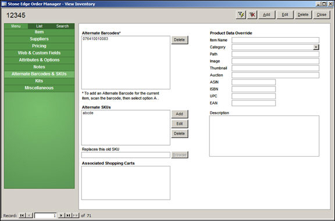This screenshot has height=221, width=335.
Task: Go to previous record arrow
Action: [30, 215]
